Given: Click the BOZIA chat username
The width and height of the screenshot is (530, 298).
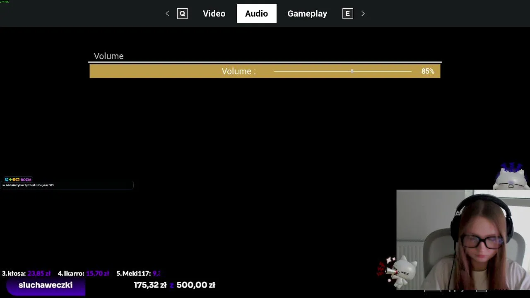Looking at the screenshot, I should pyautogui.click(x=26, y=180).
